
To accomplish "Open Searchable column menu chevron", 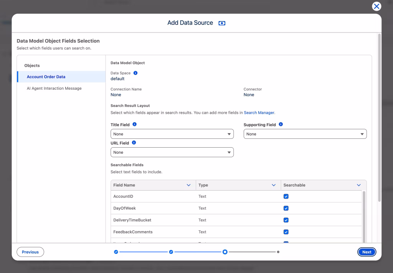I will (x=359, y=185).
